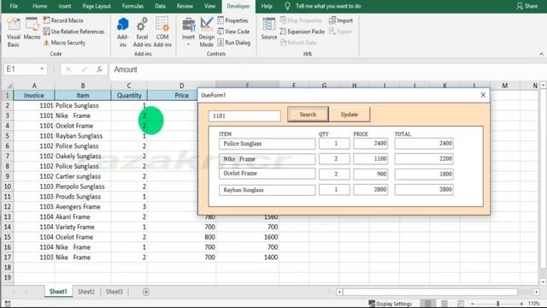547x308 pixels.
Task: Select row header 17
Action: (8, 258)
